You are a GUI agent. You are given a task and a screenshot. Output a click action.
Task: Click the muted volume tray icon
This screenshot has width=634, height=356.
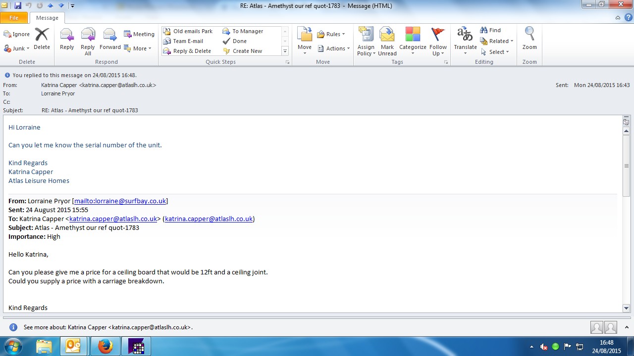pos(544,347)
